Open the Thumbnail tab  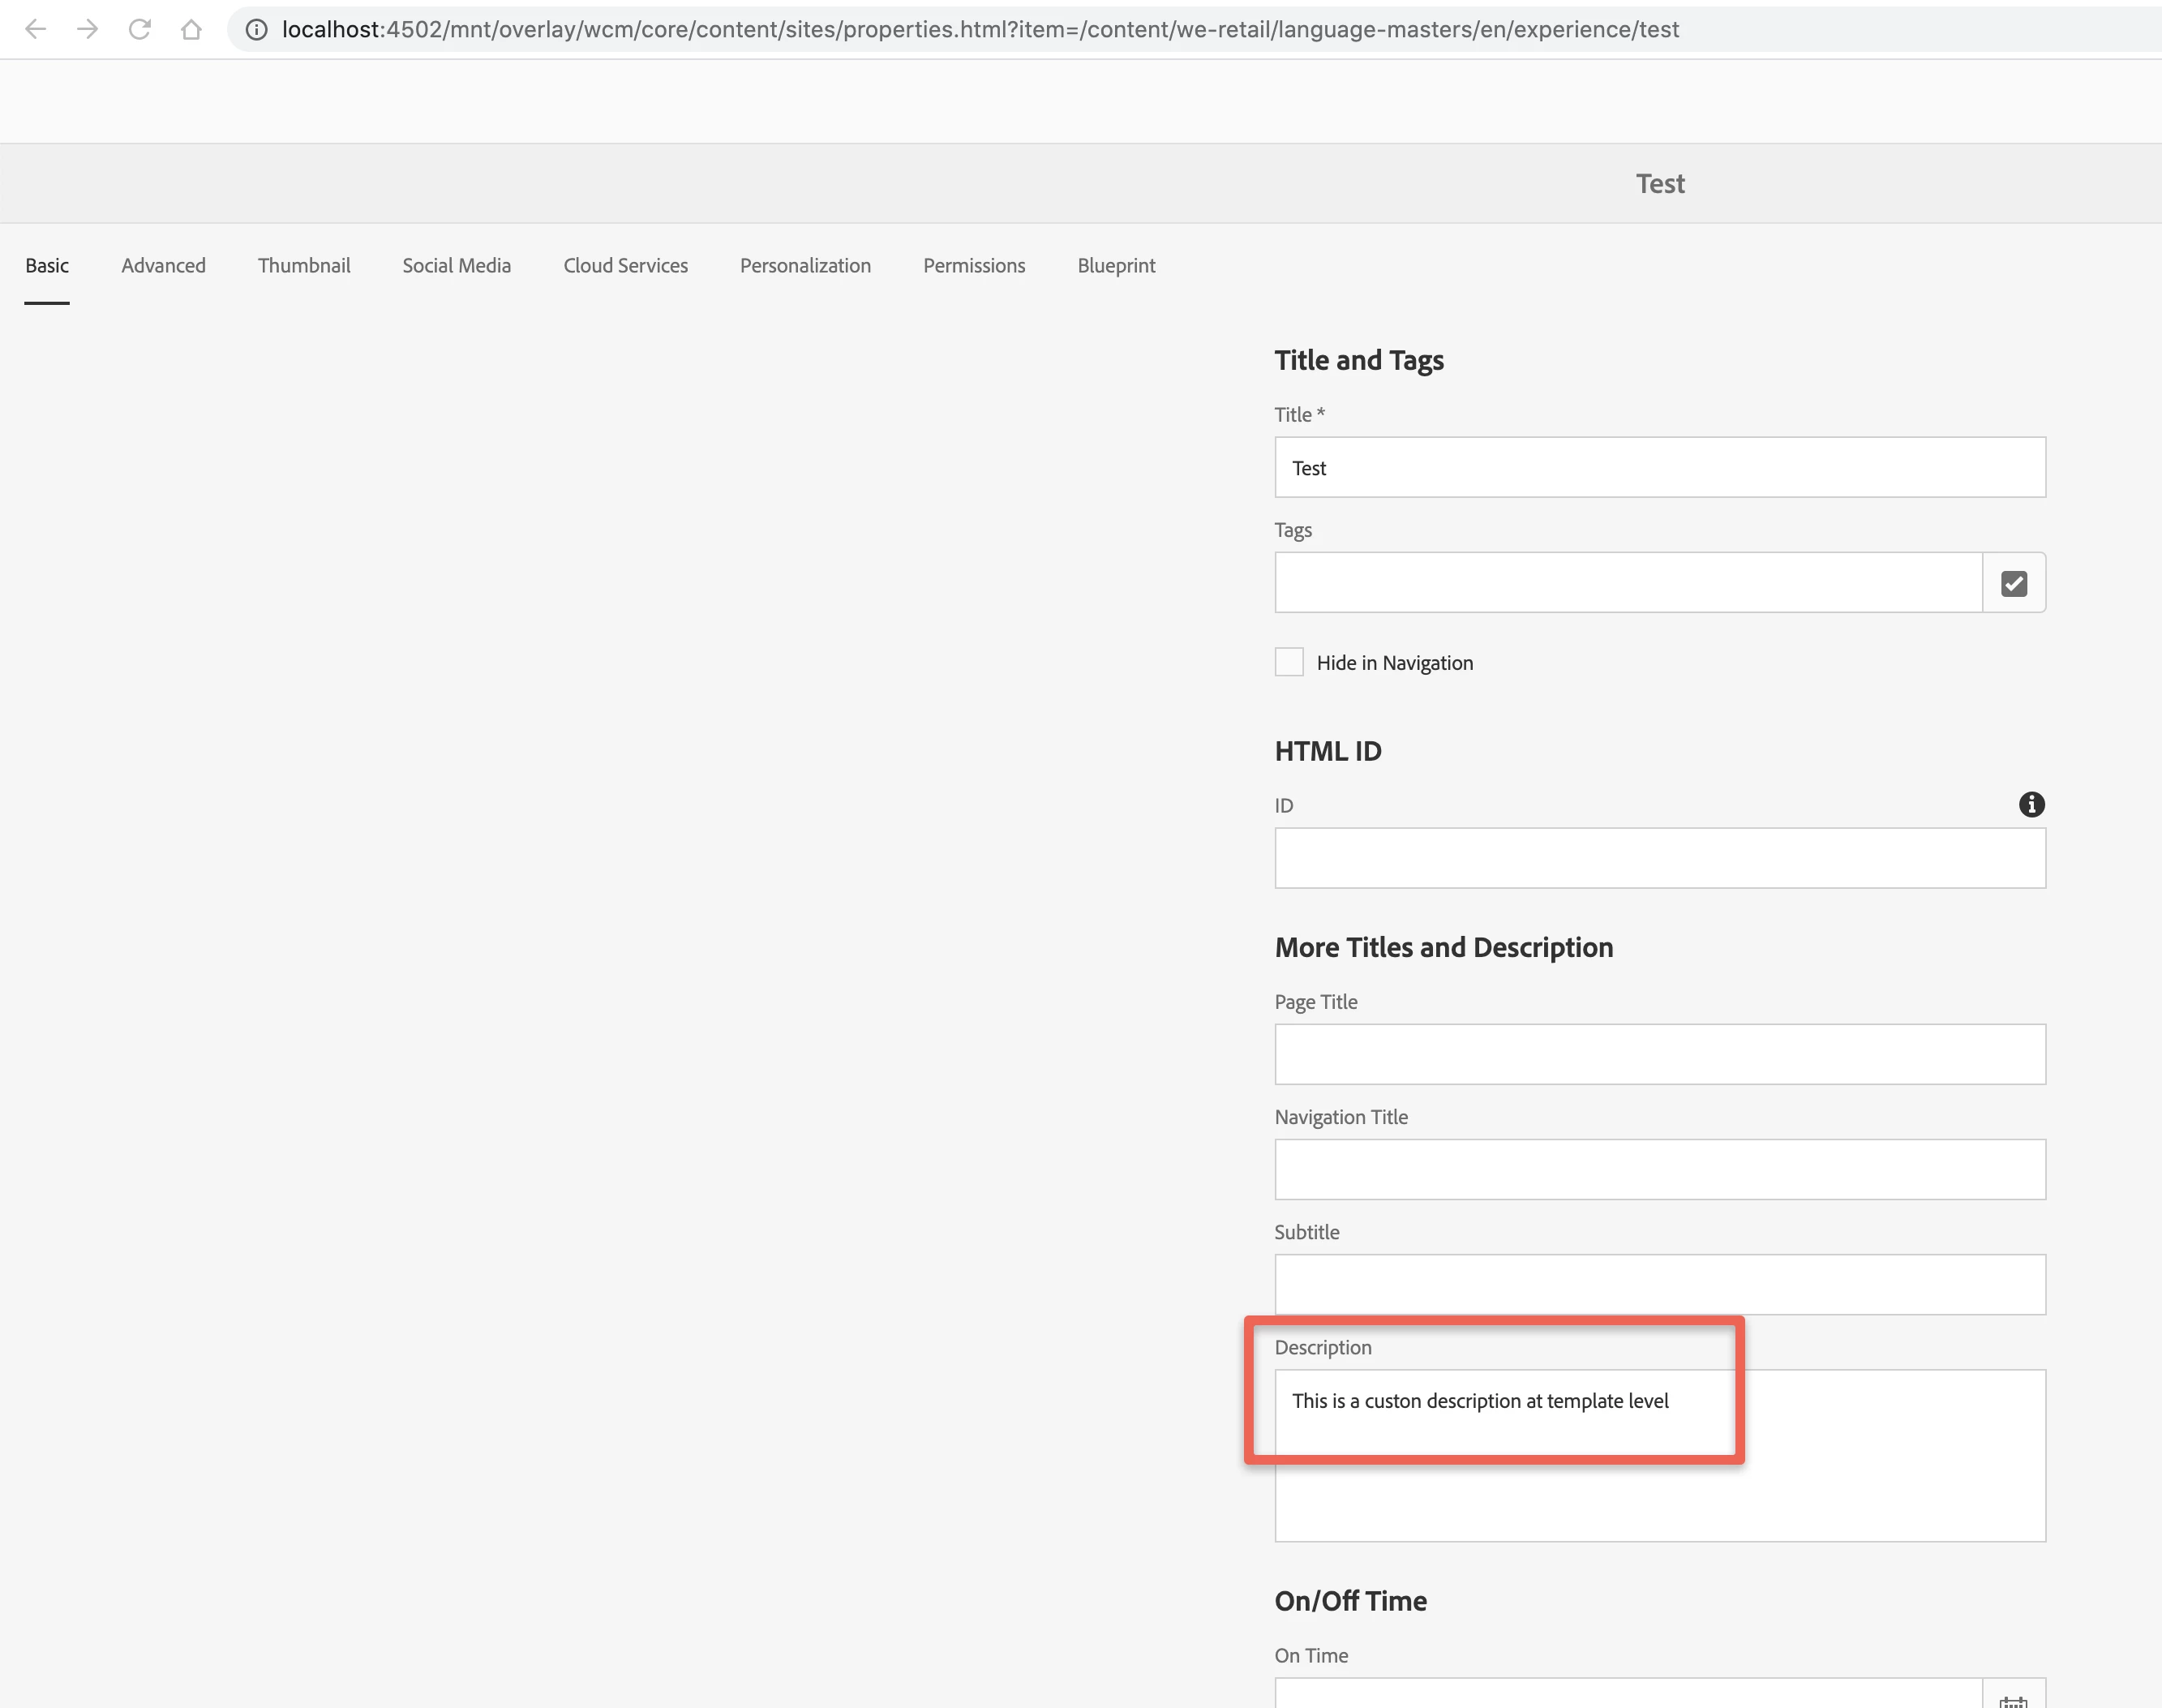point(304,265)
